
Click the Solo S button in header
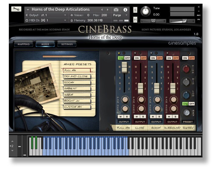(x=135, y=10)
